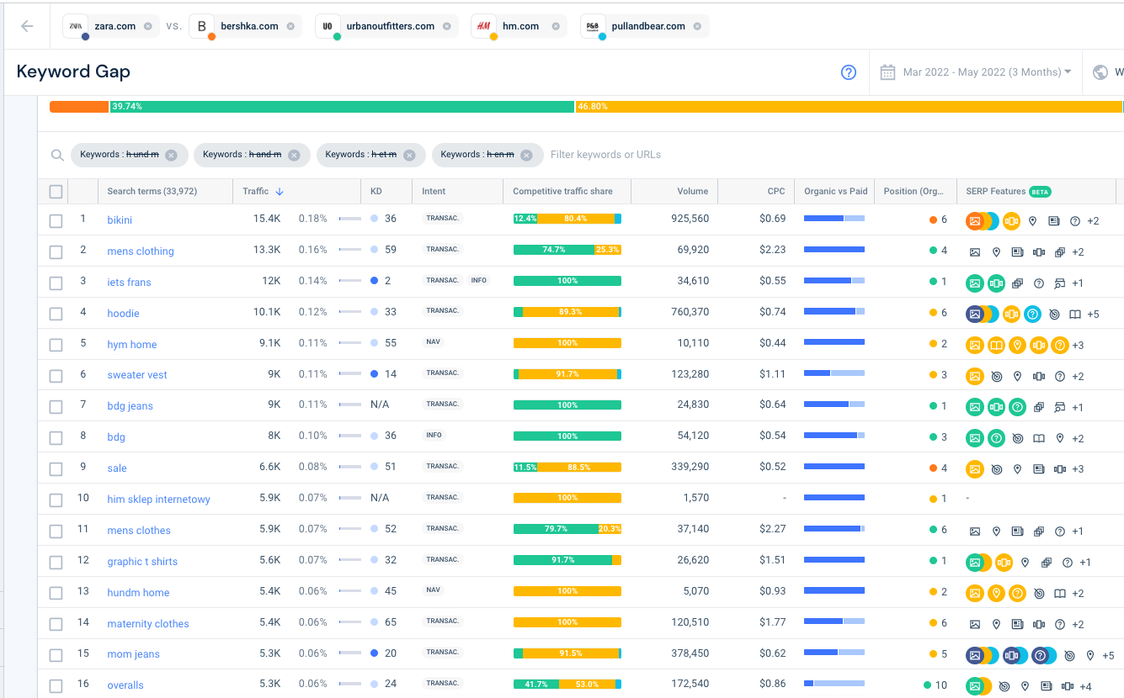The height and width of the screenshot is (698, 1124).
Task: Go back using the left arrow icon
Action: (x=27, y=26)
